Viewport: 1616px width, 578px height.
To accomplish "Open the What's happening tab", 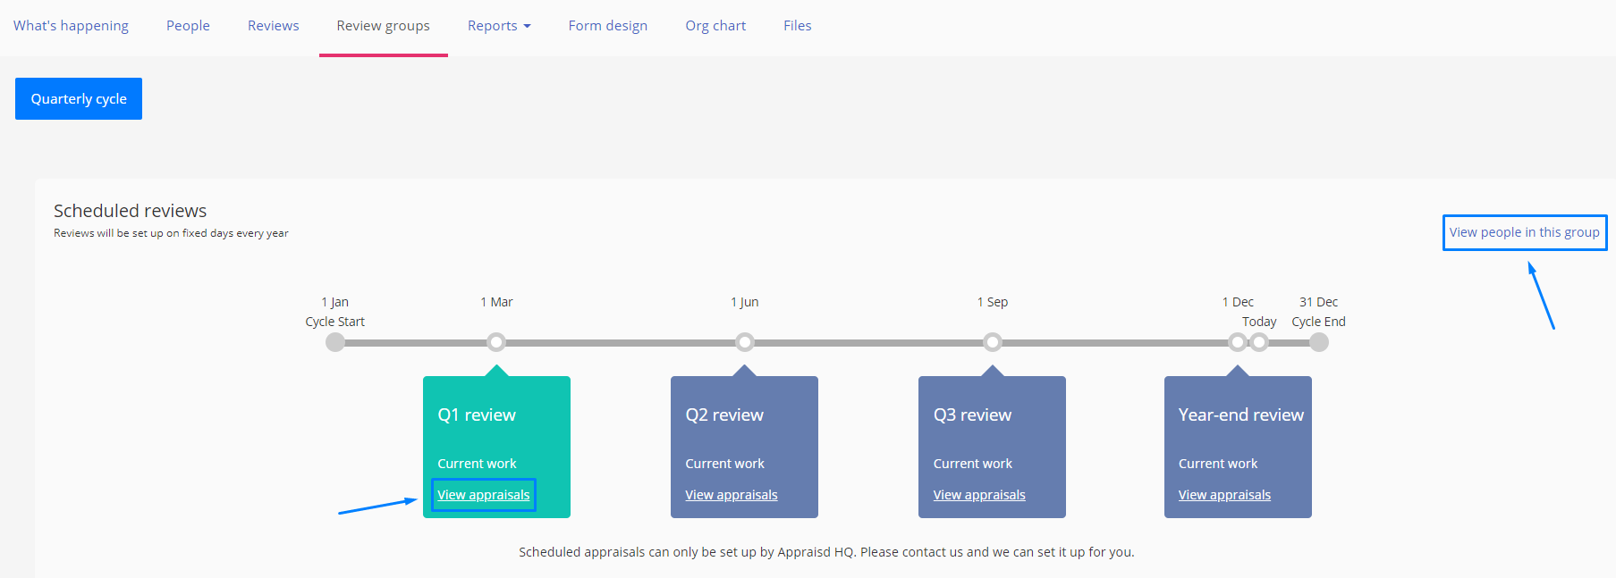I will click(x=71, y=26).
